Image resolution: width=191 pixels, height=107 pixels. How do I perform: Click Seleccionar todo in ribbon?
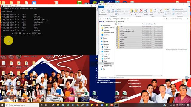(178, 10)
